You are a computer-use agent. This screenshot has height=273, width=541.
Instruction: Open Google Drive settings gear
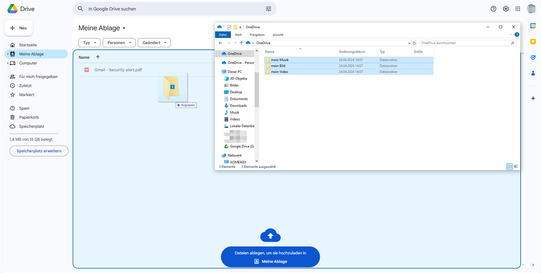(x=506, y=9)
